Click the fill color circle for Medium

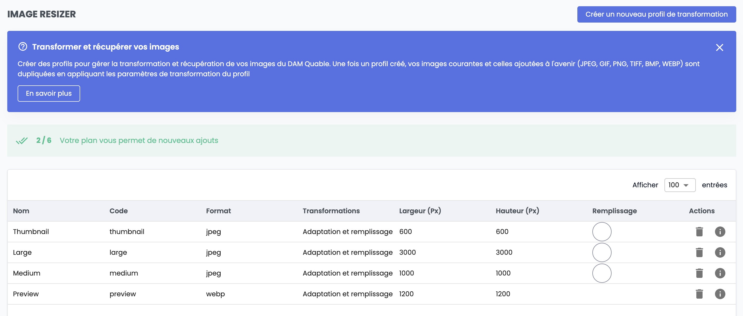click(602, 273)
